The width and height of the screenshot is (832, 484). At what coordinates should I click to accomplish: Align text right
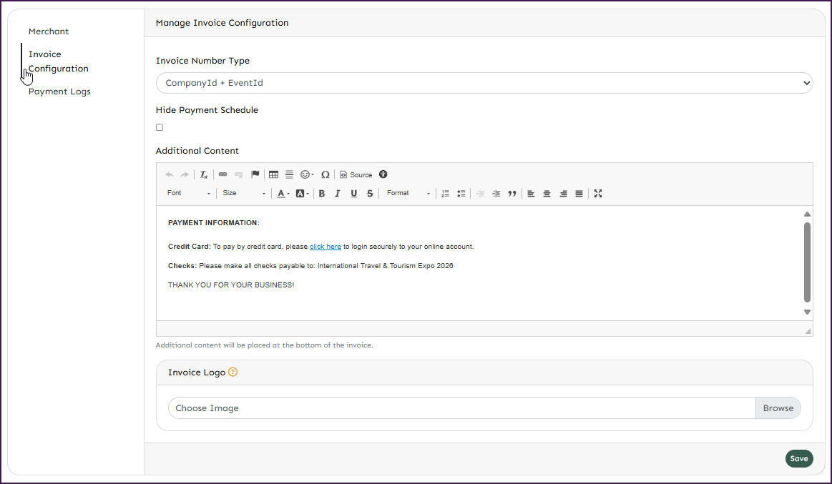[563, 194]
